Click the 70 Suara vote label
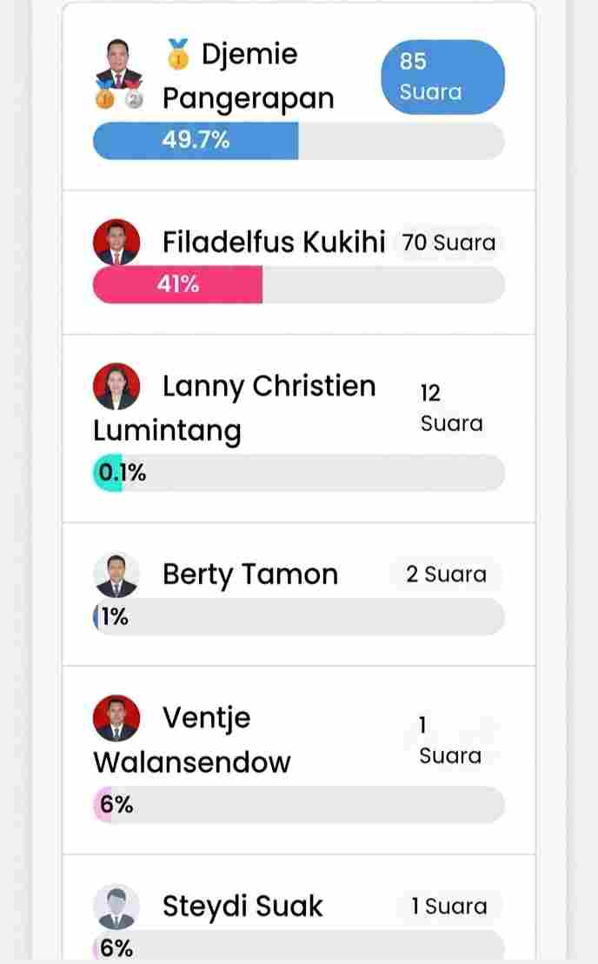This screenshot has height=964, width=598. 448,243
